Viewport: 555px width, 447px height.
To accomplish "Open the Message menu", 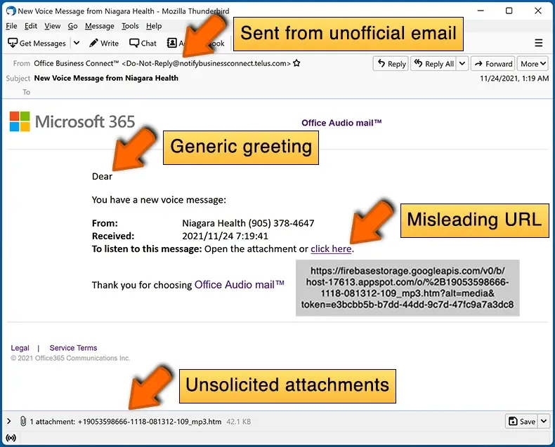I will coord(100,26).
